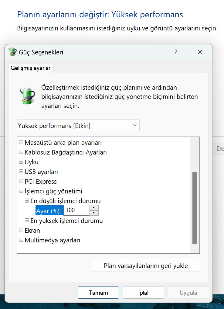This screenshot has height=309, width=224.
Task: Expand the PCI Express node
Action: [x=21, y=181]
